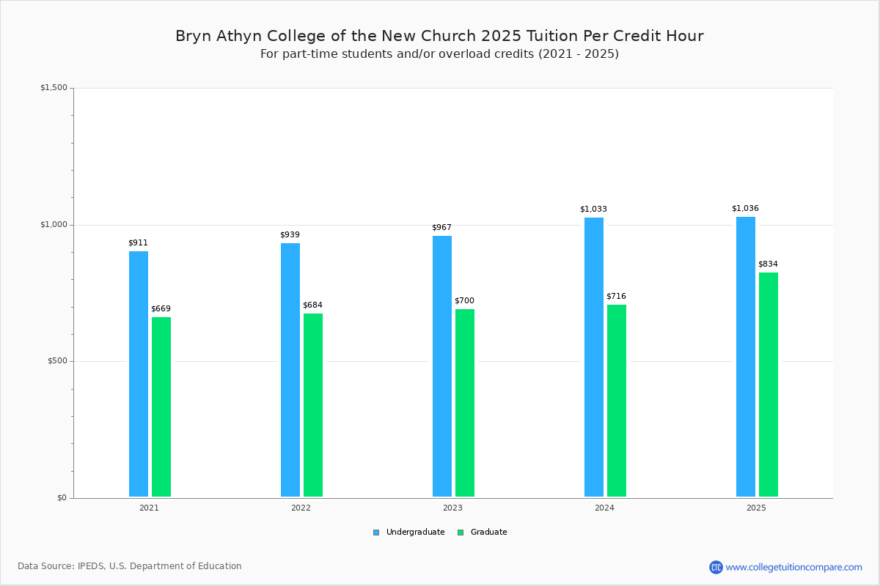Click the $1,036 data label
This screenshot has width=880, height=586.
click(745, 208)
